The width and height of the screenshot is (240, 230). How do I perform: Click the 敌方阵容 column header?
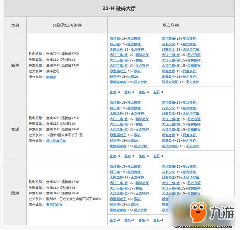coord(170,25)
